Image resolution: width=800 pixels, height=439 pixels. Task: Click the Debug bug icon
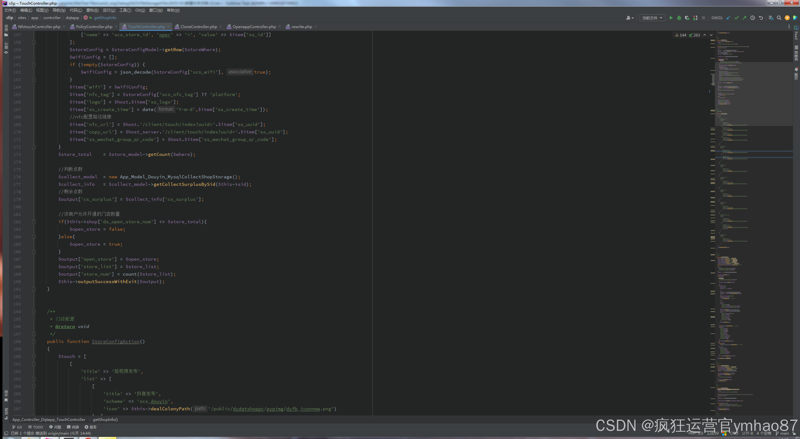click(x=679, y=18)
